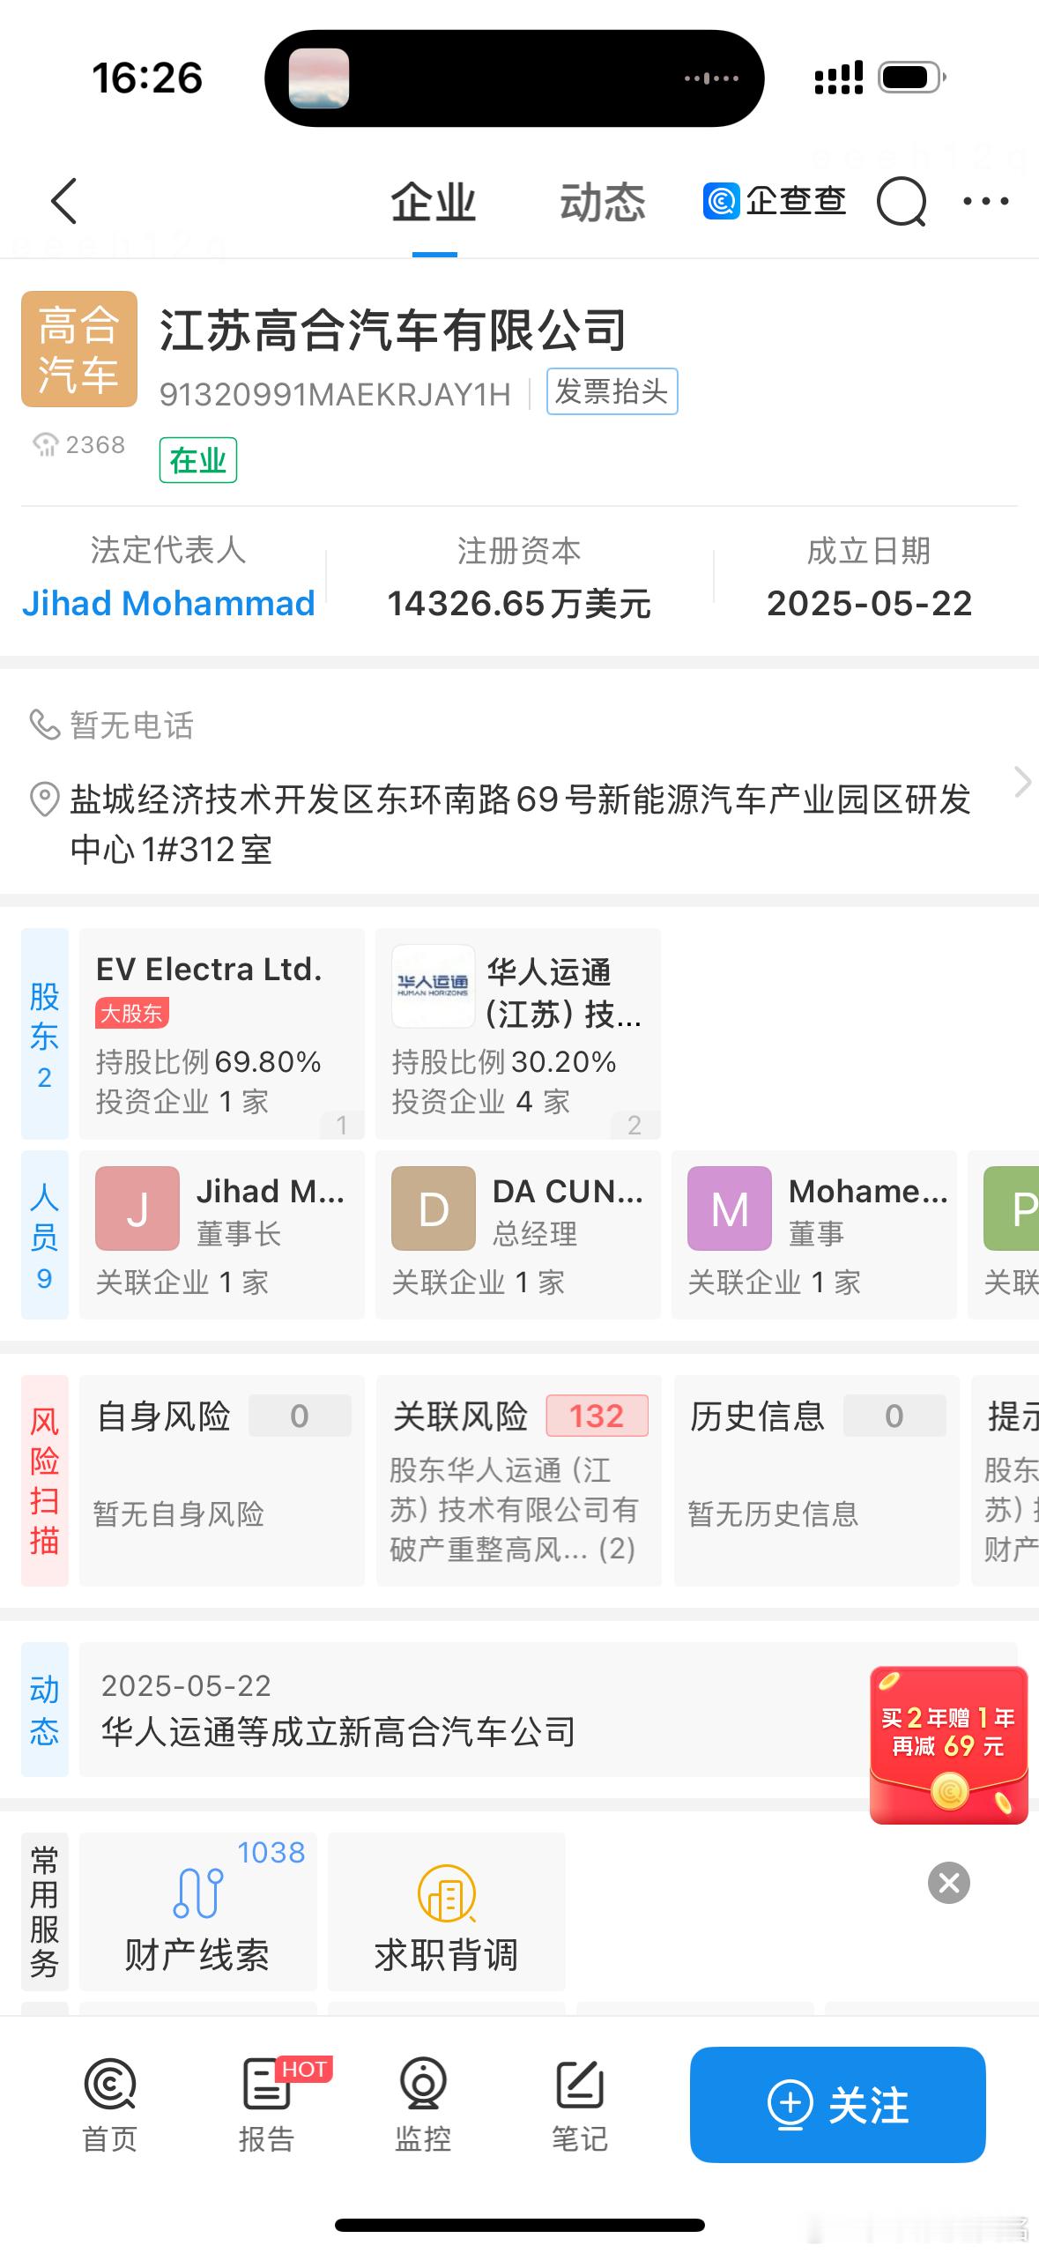Tap the 关注 follow button
Image resolution: width=1039 pixels, height=2253 pixels.
coord(837,2105)
